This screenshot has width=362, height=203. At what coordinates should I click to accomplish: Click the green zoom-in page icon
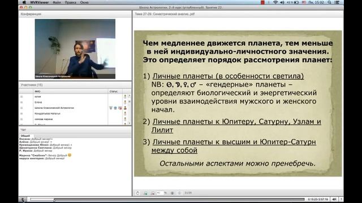[145, 193]
